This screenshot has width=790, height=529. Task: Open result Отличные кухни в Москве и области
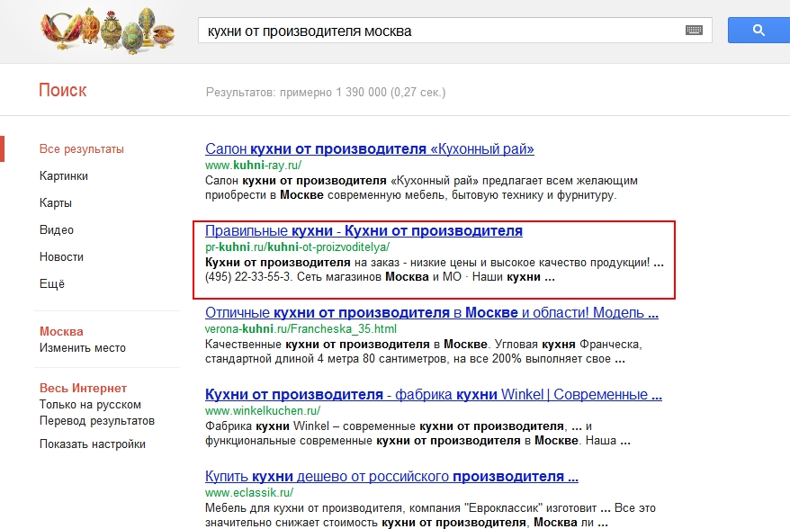(432, 312)
